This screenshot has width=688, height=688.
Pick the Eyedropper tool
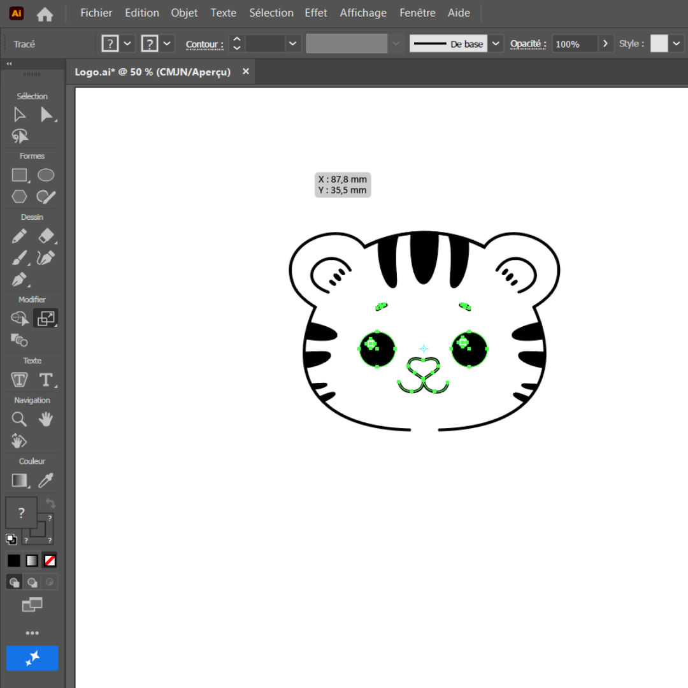coord(46,480)
